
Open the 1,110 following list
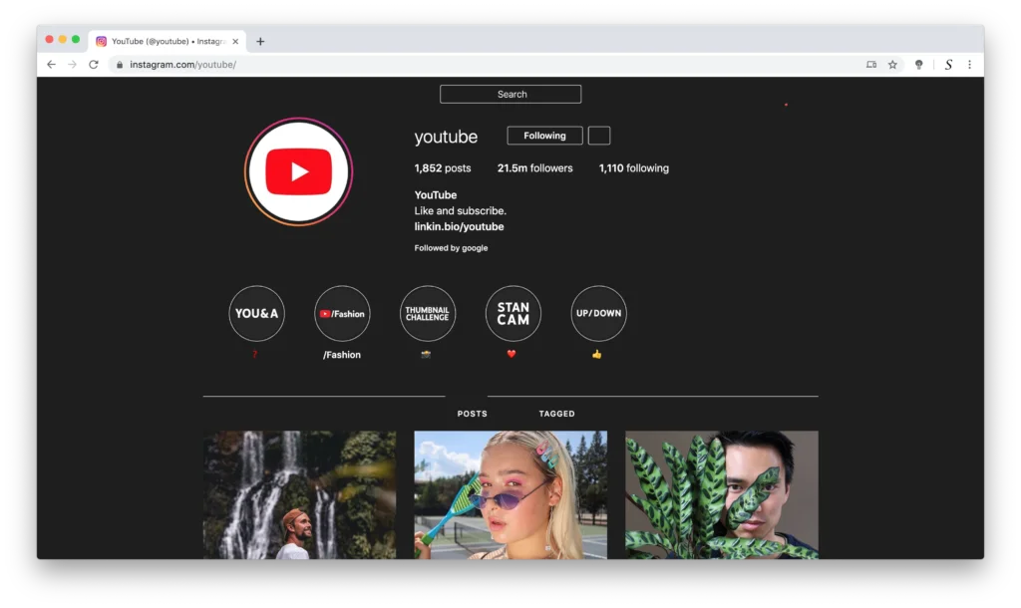tap(633, 168)
